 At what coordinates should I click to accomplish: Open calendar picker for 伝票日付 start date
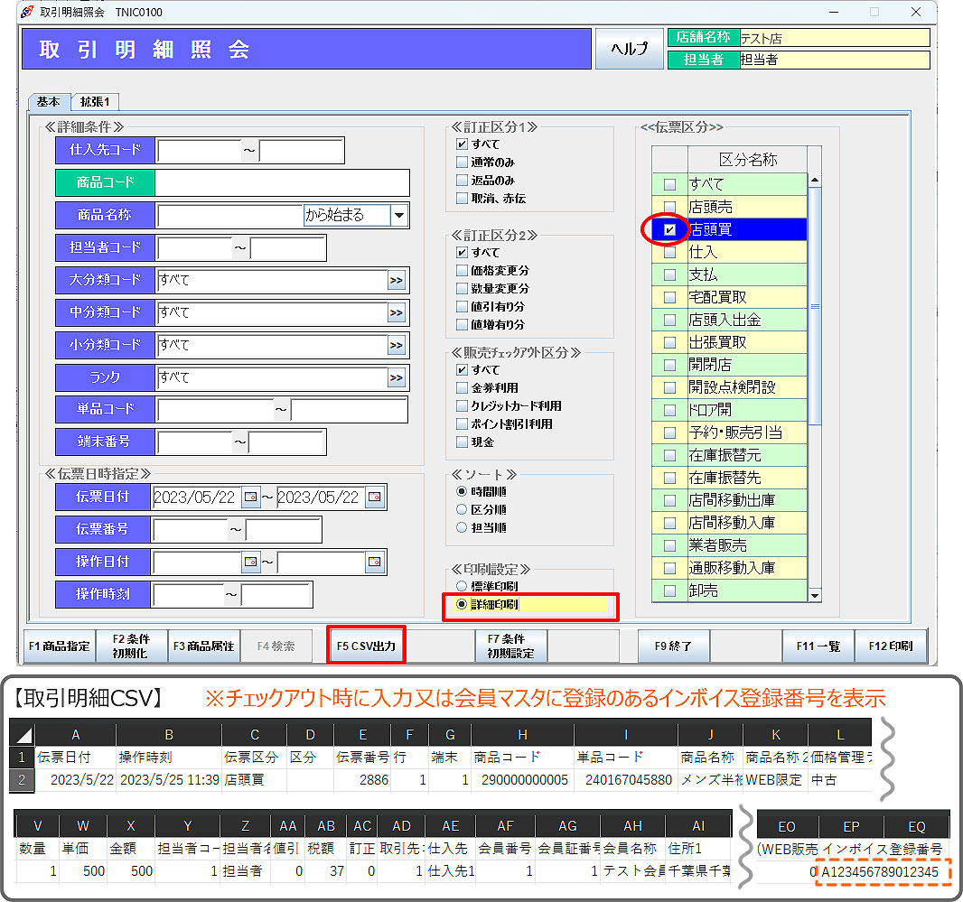[250, 497]
